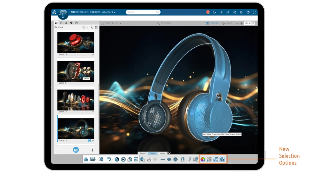
Task: Toggle the CANVAS mode
Action: coord(212,23)
